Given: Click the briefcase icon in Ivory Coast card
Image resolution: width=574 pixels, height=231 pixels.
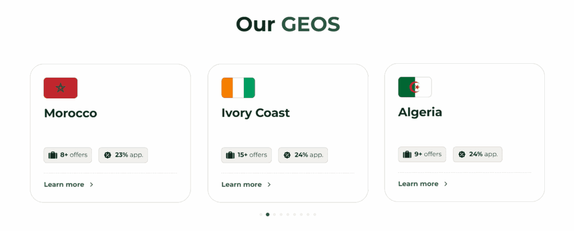Looking at the screenshot, I should (230, 155).
